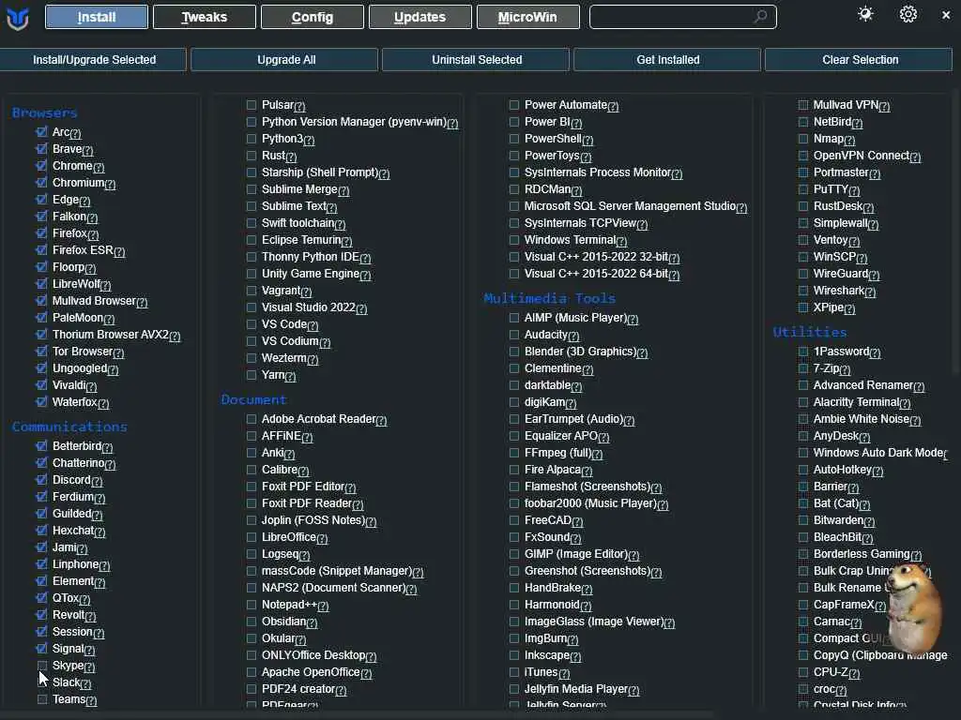Check the GIMP (Image Editor) checkbox
Screen dimensions: 961x720
click(x=514, y=553)
